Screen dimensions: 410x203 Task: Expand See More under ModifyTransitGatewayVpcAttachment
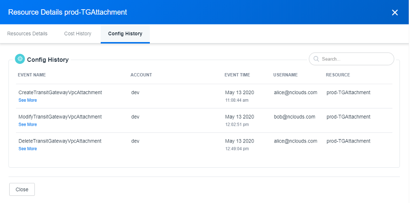pos(28,125)
